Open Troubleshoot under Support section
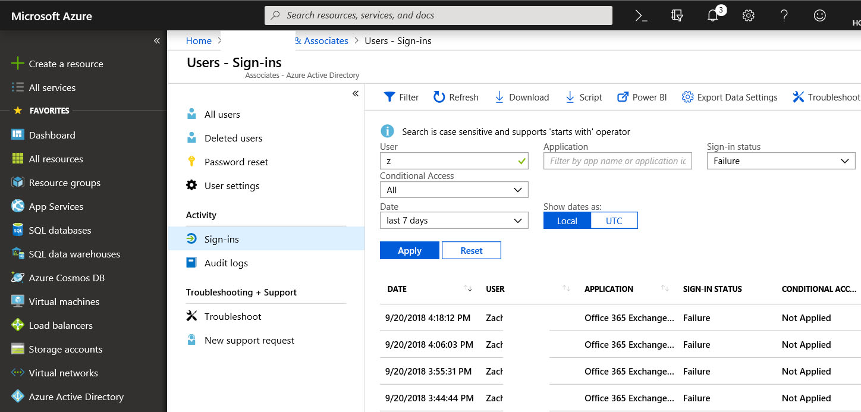 pos(266,316)
